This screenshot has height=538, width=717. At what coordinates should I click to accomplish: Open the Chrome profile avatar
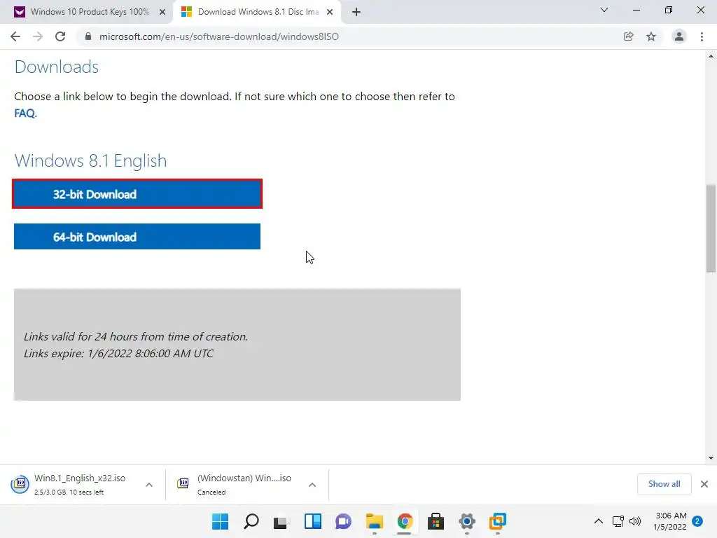click(679, 36)
